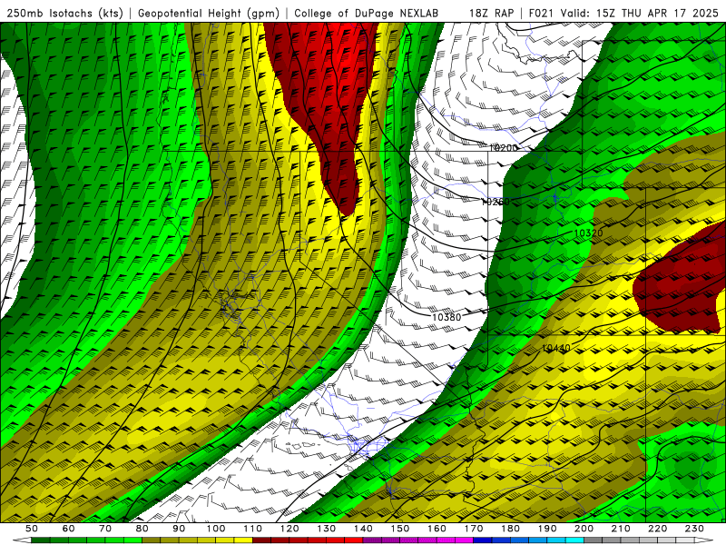Click the 70 value on the color scale
The height and width of the screenshot is (545, 726).
point(105,529)
